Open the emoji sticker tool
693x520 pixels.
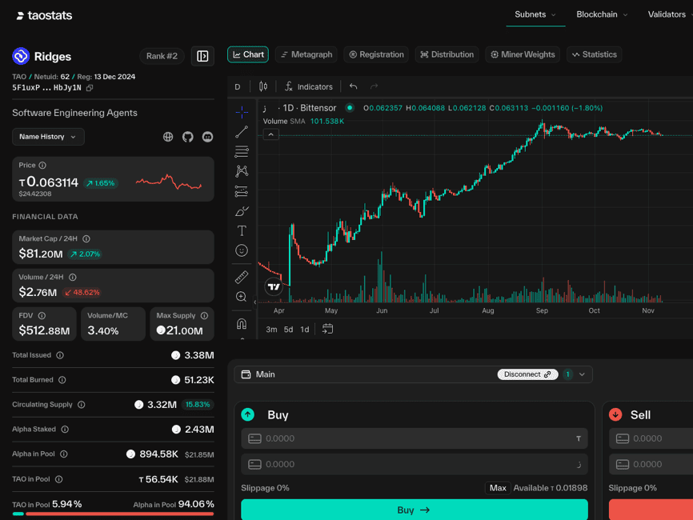(x=242, y=250)
